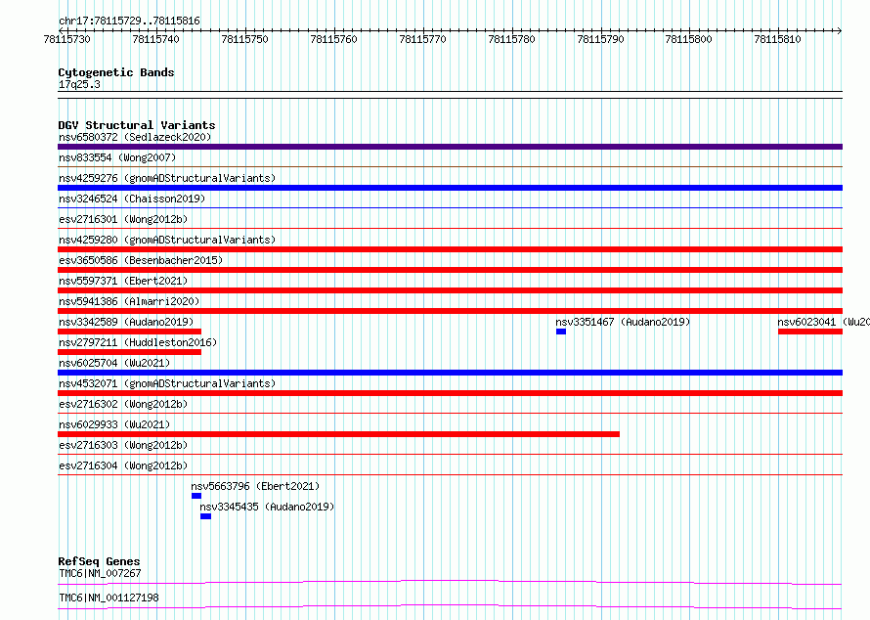Screen dimensions: 870x620
Task: Click the 17q25.3 band label
Action: pos(79,84)
